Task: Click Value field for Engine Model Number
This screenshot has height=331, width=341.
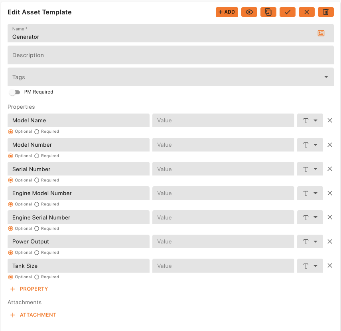Action: click(x=223, y=193)
